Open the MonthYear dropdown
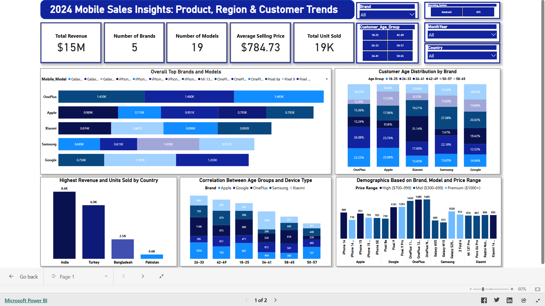 pyautogui.click(x=462, y=35)
